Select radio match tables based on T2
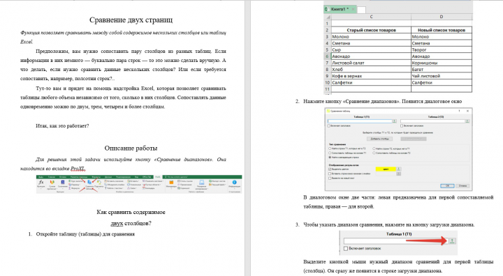503x276 pixels. (374, 153)
